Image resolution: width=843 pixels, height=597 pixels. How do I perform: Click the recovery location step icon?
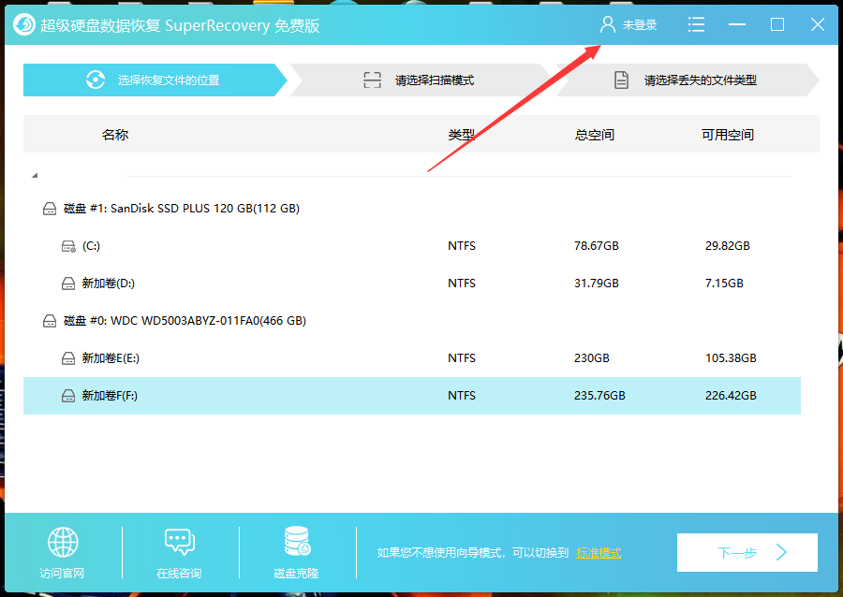point(96,80)
